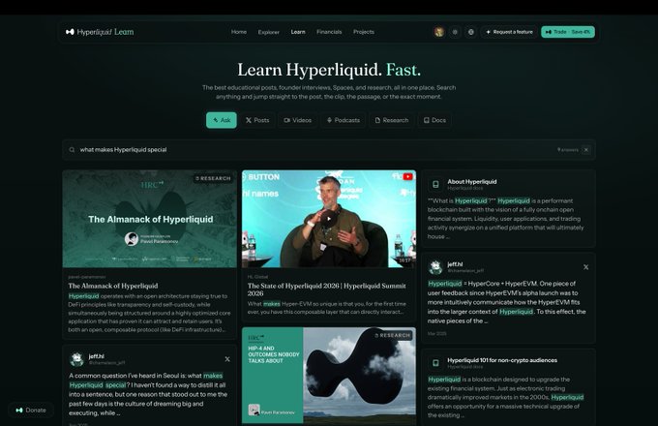
Task: Open the Financials nav item
Action: [329, 32]
